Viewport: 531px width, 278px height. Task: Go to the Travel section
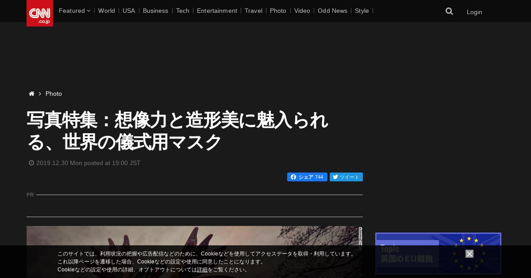point(254,11)
